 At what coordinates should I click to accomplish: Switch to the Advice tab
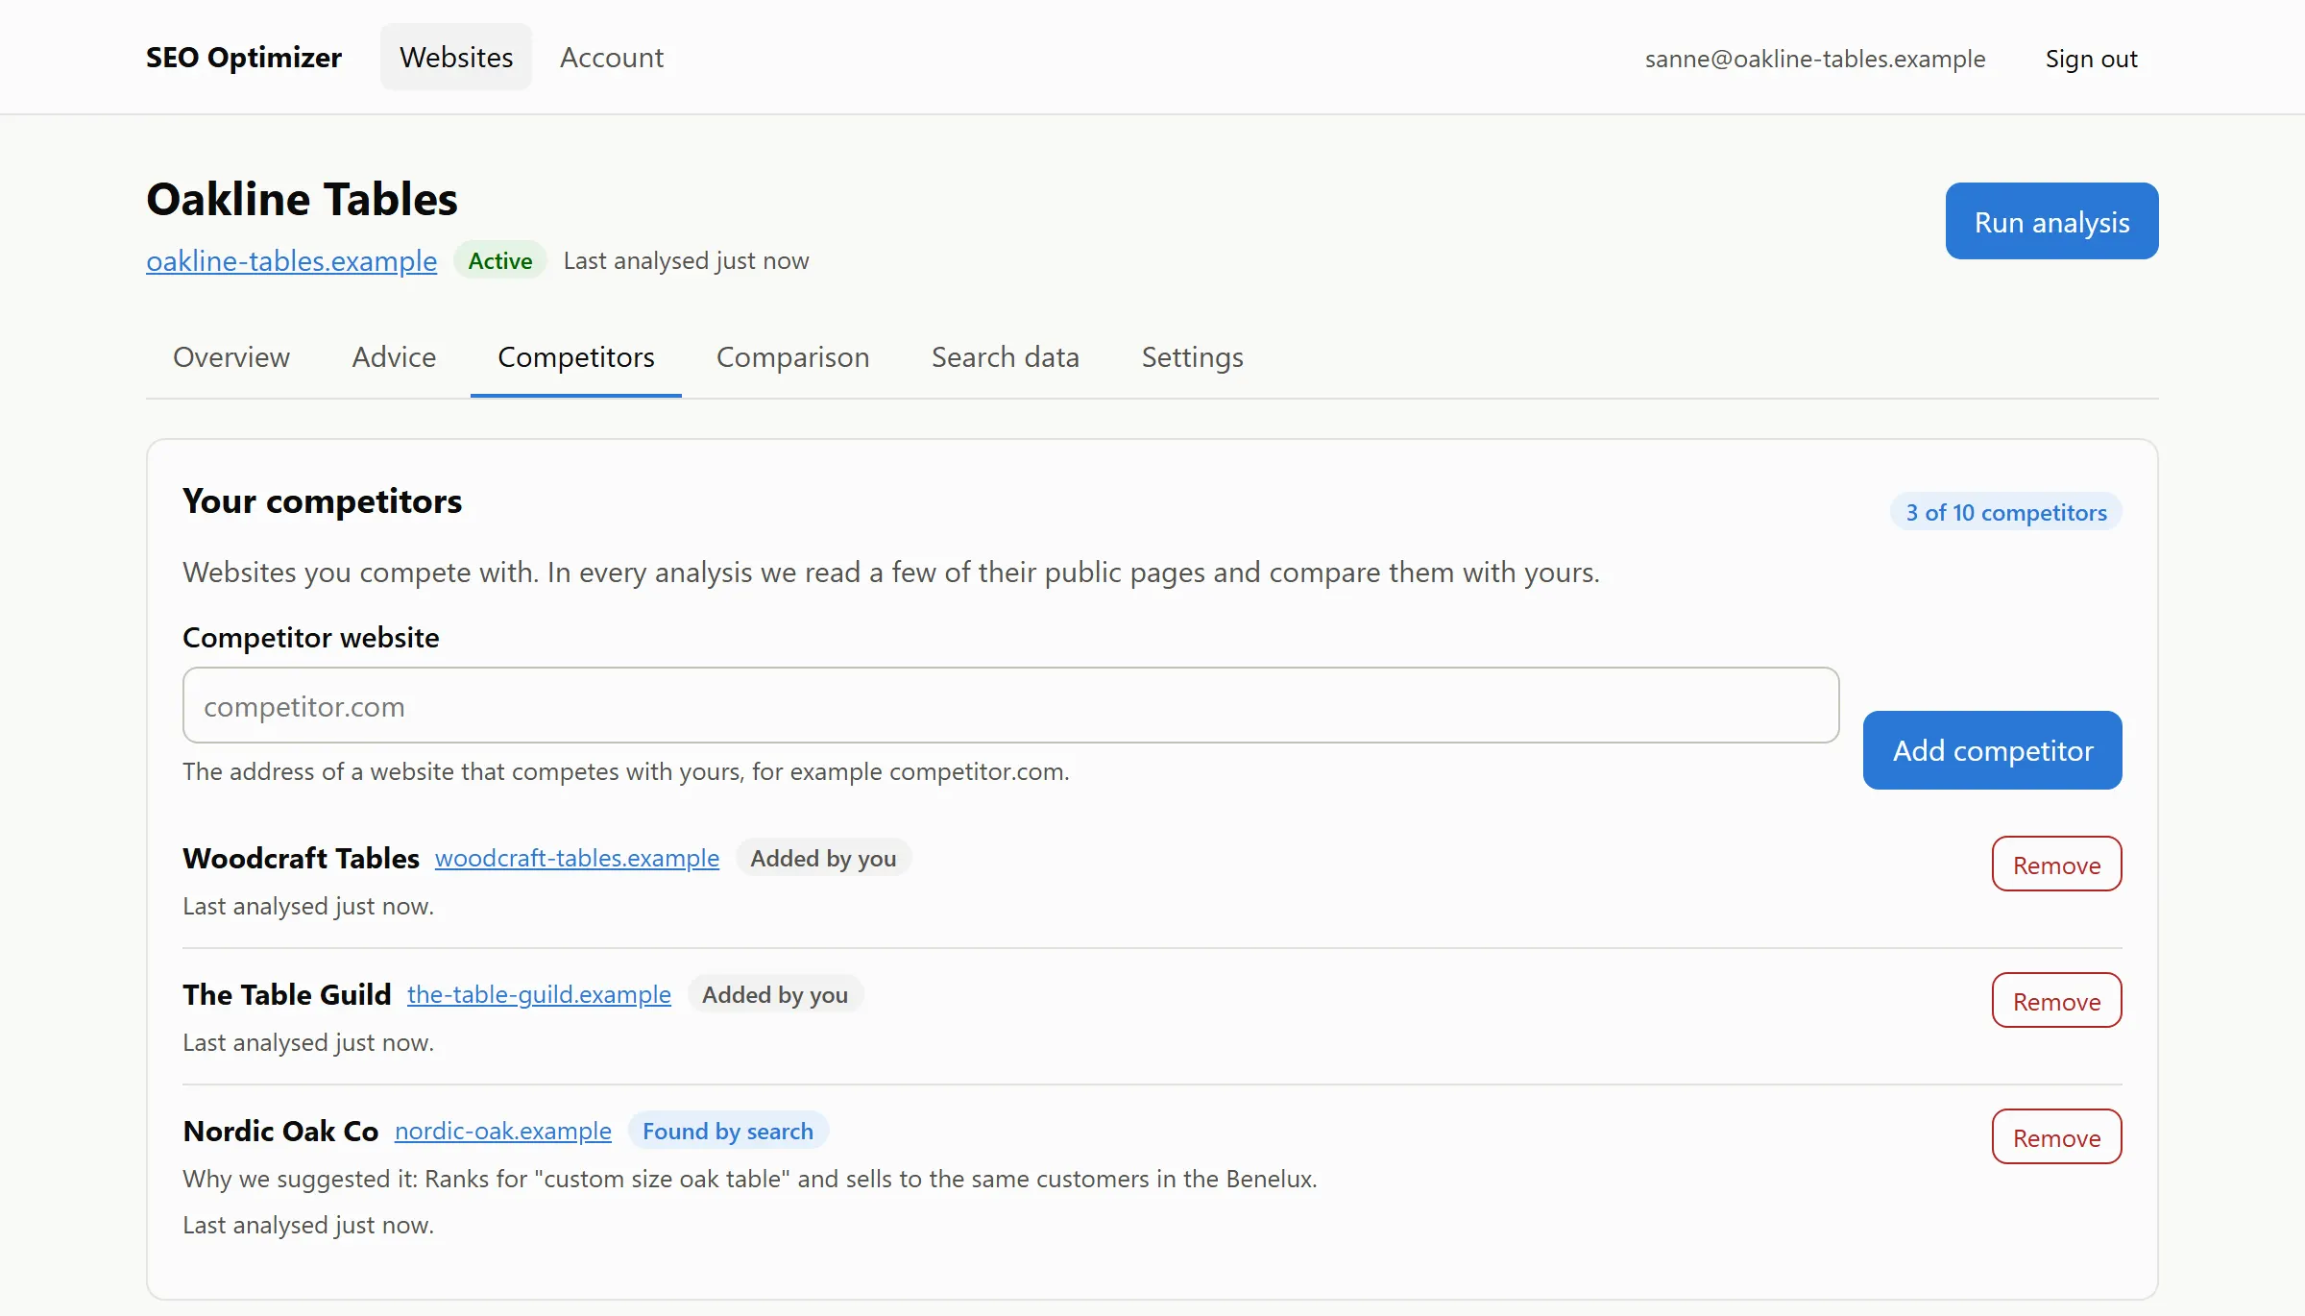394,357
